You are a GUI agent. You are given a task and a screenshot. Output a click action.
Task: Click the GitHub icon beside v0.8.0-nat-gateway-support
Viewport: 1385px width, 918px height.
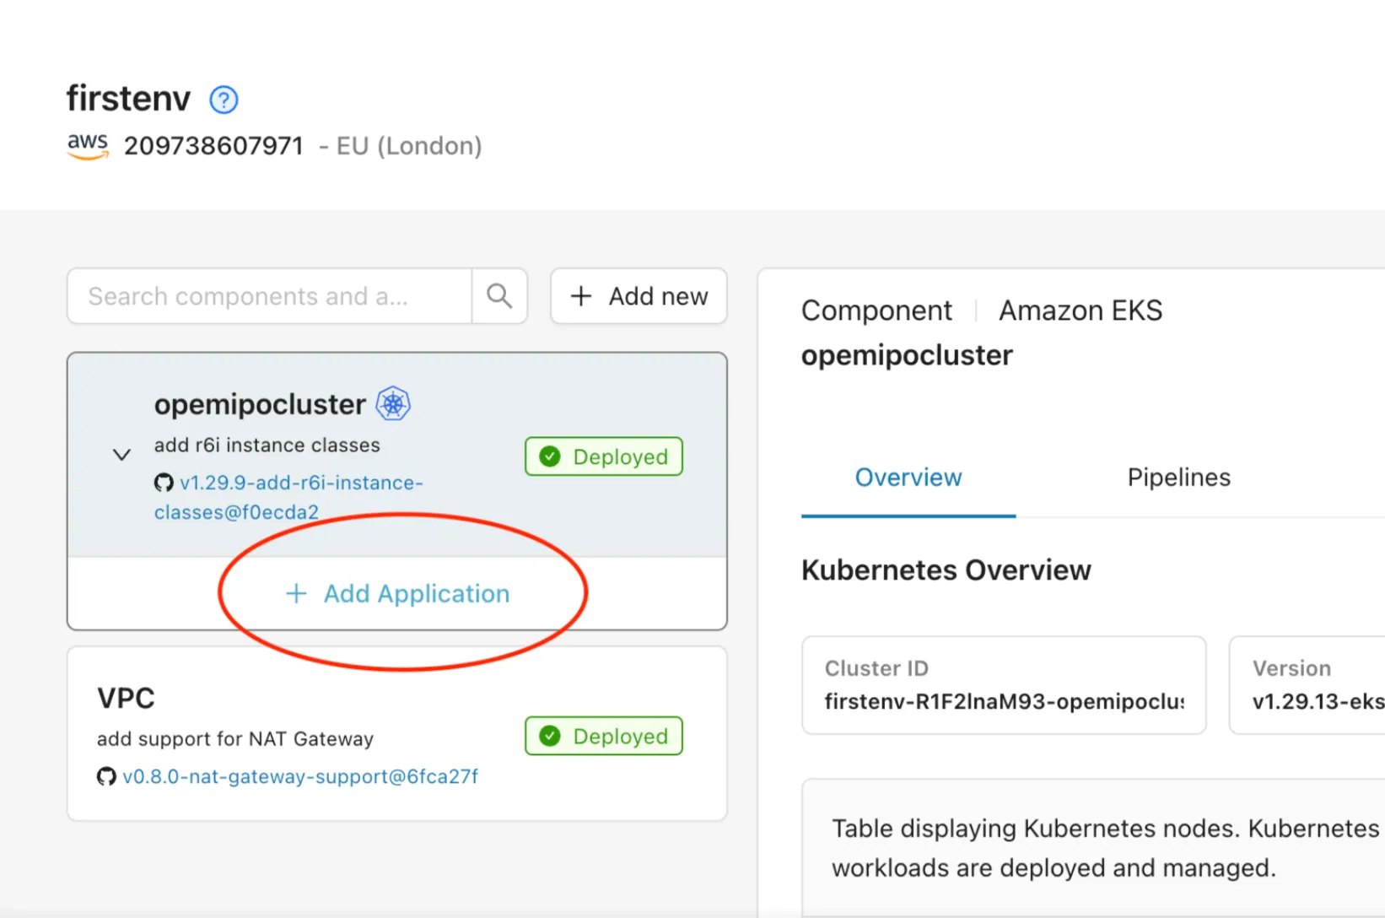pos(106,776)
